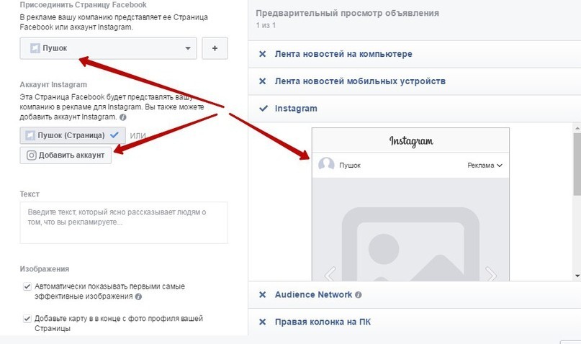Click the Instagram camera icon in Добавить аккаунт
Image resolution: width=581 pixels, height=344 pixels.
pos(32,155)
